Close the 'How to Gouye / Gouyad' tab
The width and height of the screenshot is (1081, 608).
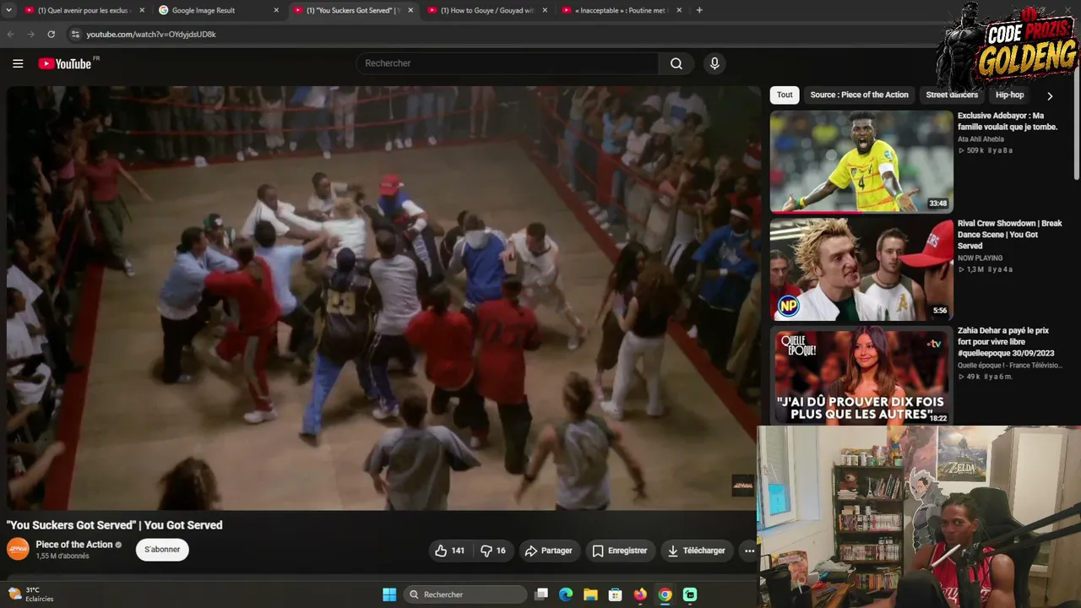545,10
